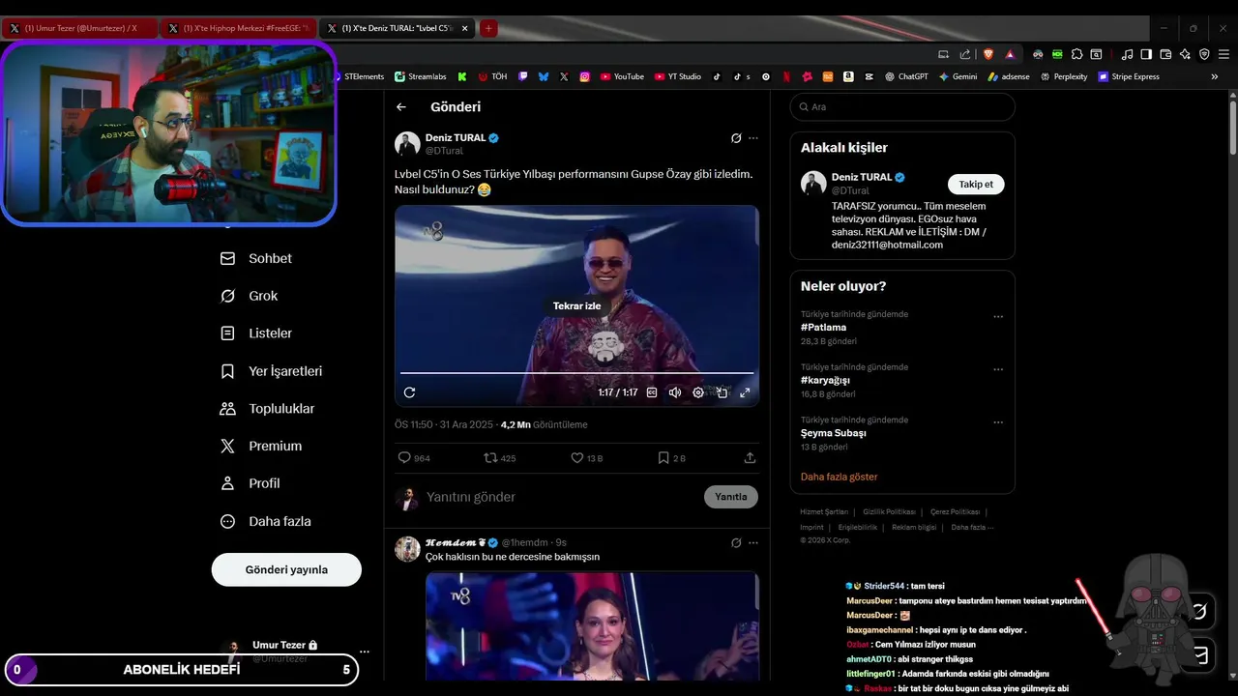The width and height of the screenshot is (1238, 696).
Task: Click the Ara search box
Action: pyautogui.click(x=902, y=107)
